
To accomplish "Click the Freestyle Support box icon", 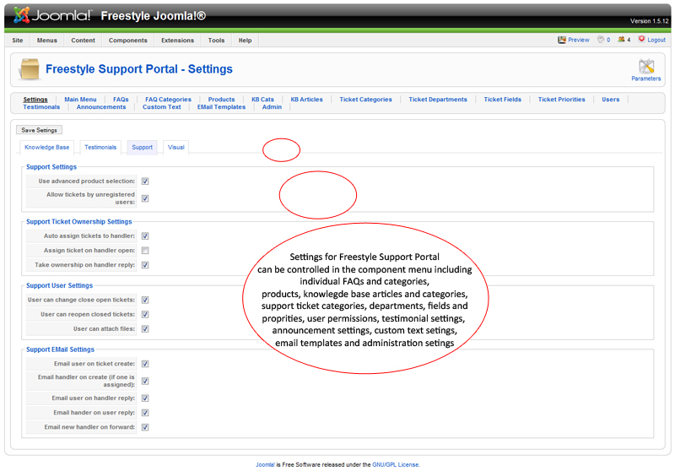I will click(29, 69).
